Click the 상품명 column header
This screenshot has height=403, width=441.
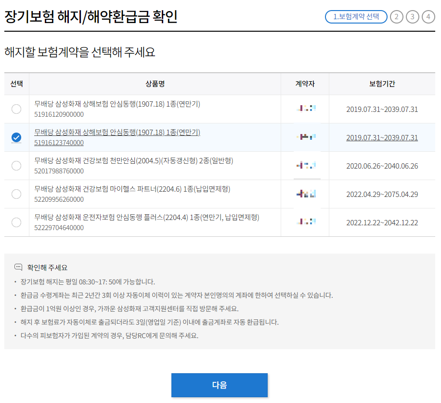coord(155,84)
